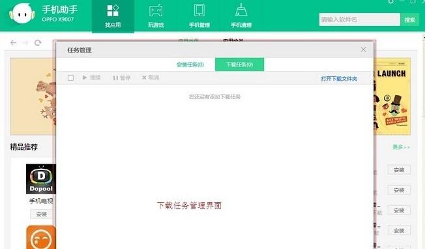Click the orange smiley app icon
Viewport: 425px width, 249px height.
coord(41,237)
